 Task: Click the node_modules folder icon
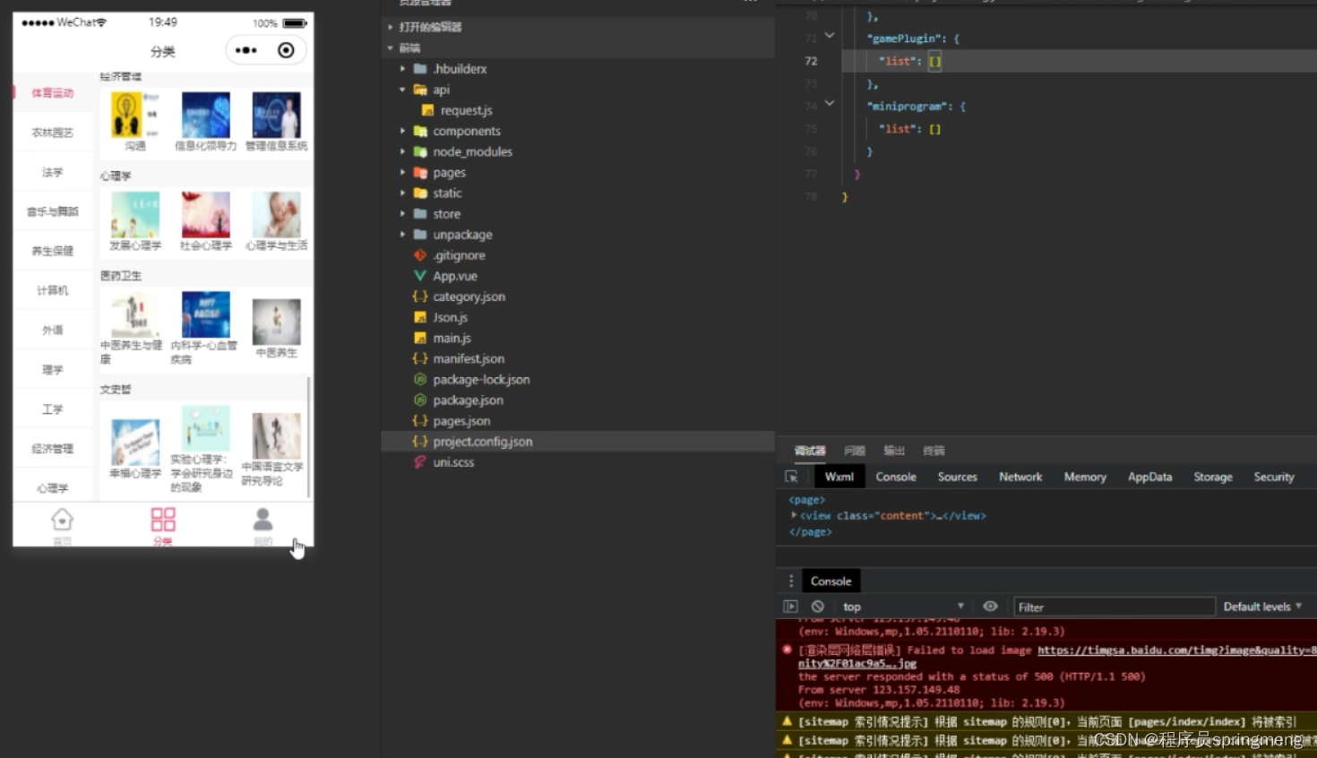[419, 151]
